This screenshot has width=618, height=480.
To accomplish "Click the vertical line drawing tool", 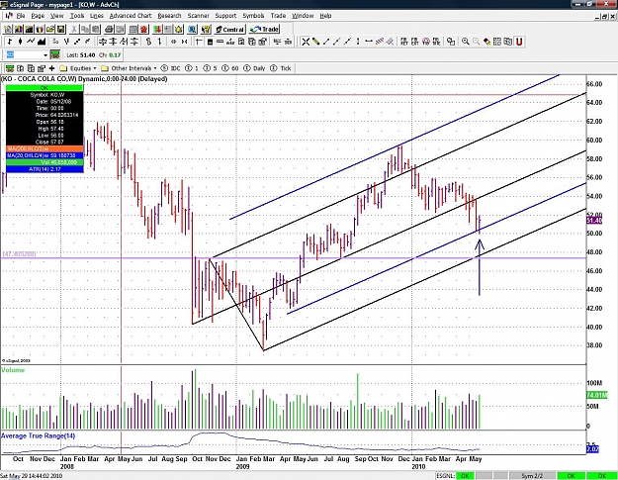I will 358,42.
